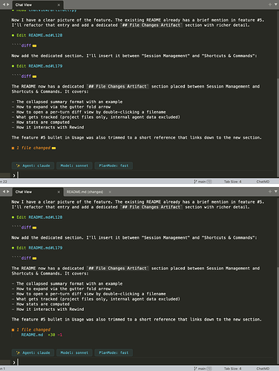Switch to the README.md (changed) tab
Image resolution: width=279 pixels, height=371 pixels.
pos(85,191)
